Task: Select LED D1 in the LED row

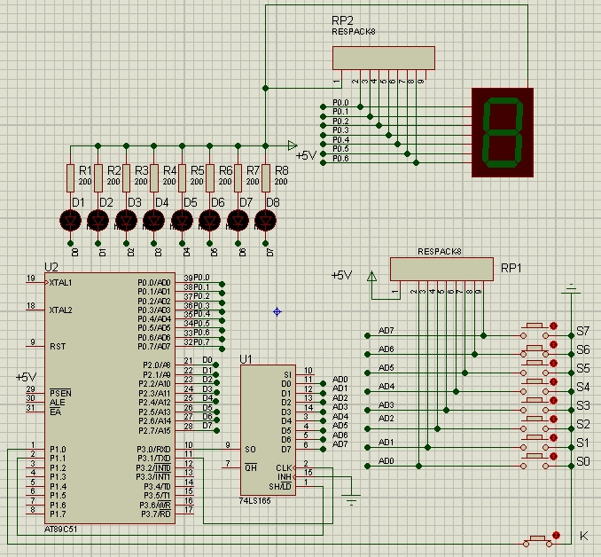Action: [x=71, y=221]
